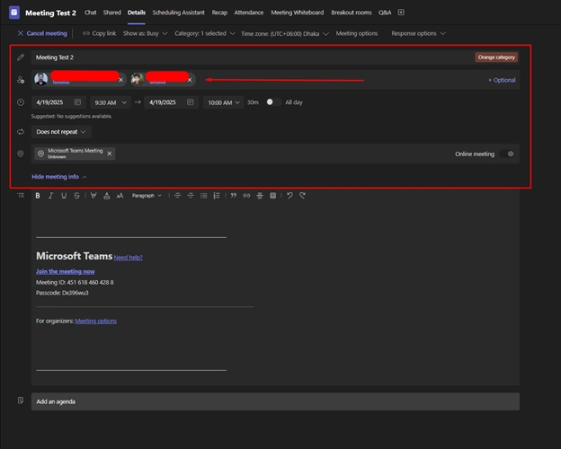Open the end date calendar picker icon

tap(191, 102)
